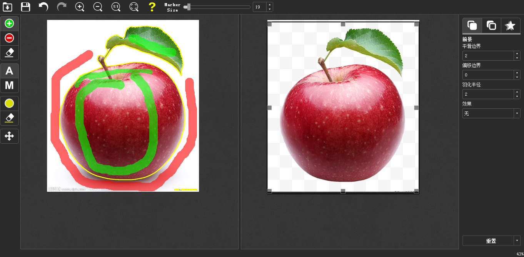Click the 重置 reset button
This screenshot has height=257, width=524.
click(x=488, y=241)
